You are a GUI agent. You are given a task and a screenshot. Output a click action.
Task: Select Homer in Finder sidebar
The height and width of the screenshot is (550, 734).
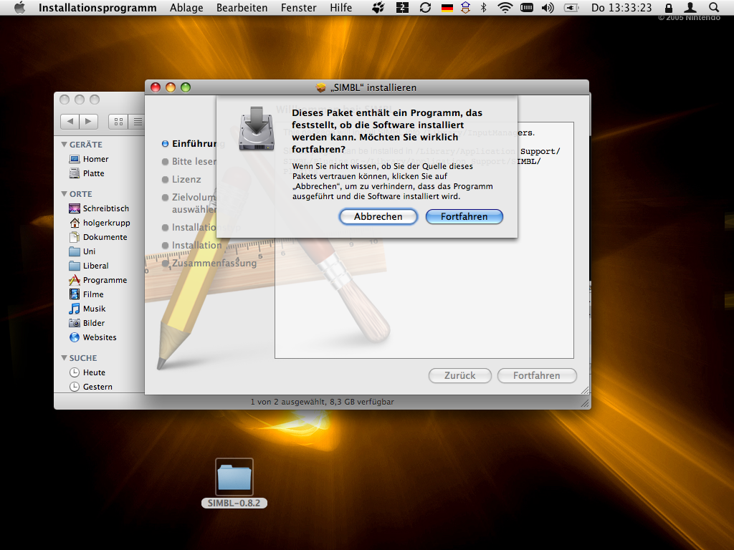(89, 159)
